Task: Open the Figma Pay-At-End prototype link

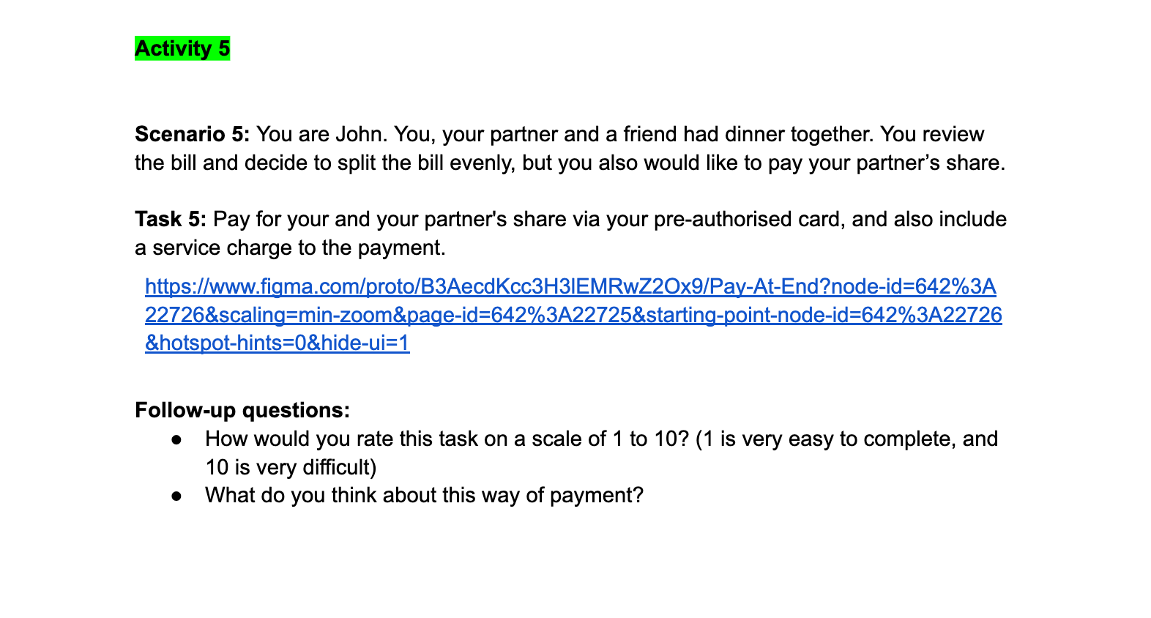Action: pos(573,315)
